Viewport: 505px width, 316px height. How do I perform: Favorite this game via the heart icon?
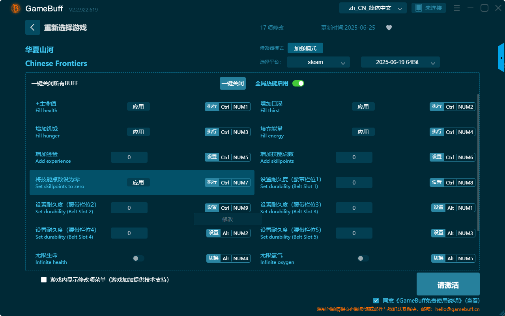point(389,28)
